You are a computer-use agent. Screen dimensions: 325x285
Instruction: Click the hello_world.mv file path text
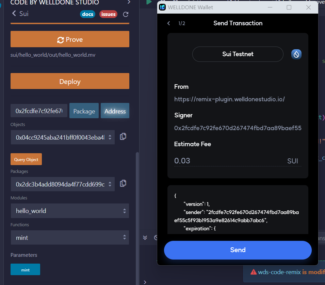coord(53,55)
